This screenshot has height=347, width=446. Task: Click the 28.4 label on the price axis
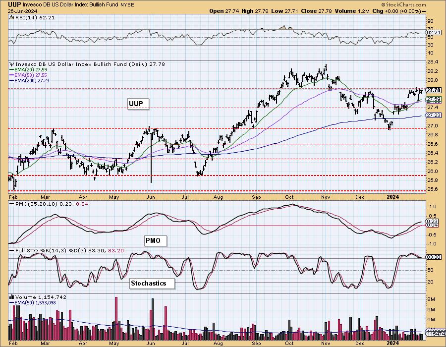tap(432, 62)
